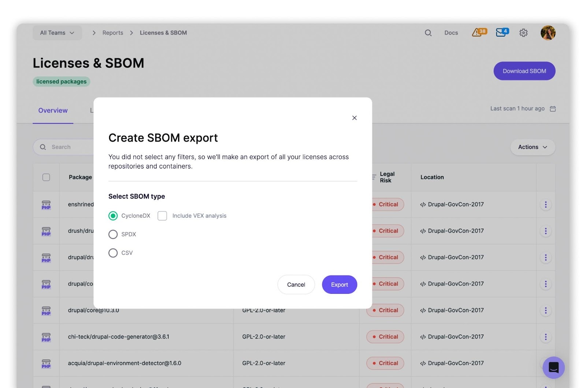The width and height of the screenshot is (586, 388).
Task: Open three-dot menu for first Drupal-GovCon-2017 row
Action: [545, 204]
